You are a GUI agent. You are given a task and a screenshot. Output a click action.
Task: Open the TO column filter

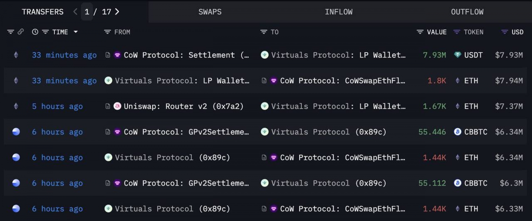(x=264, y=32)
